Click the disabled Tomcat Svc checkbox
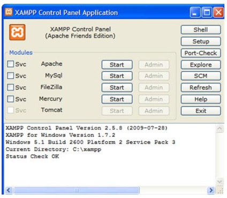 click(x=11, y=110)
